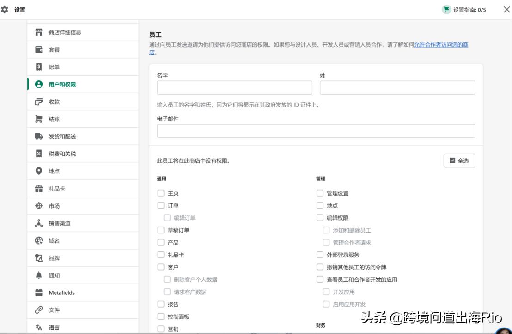Click the 全选 select-all button

tap(459, 160)
